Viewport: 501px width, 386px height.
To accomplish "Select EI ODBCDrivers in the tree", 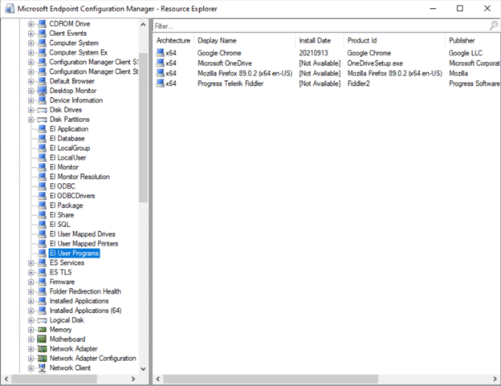I will (72, 196).
